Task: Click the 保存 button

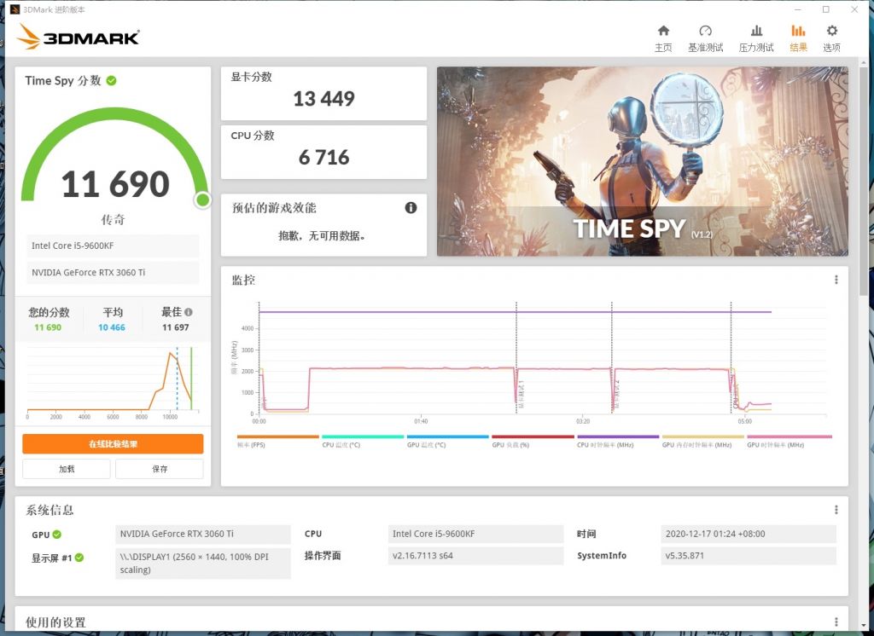Action: (160, 469)
